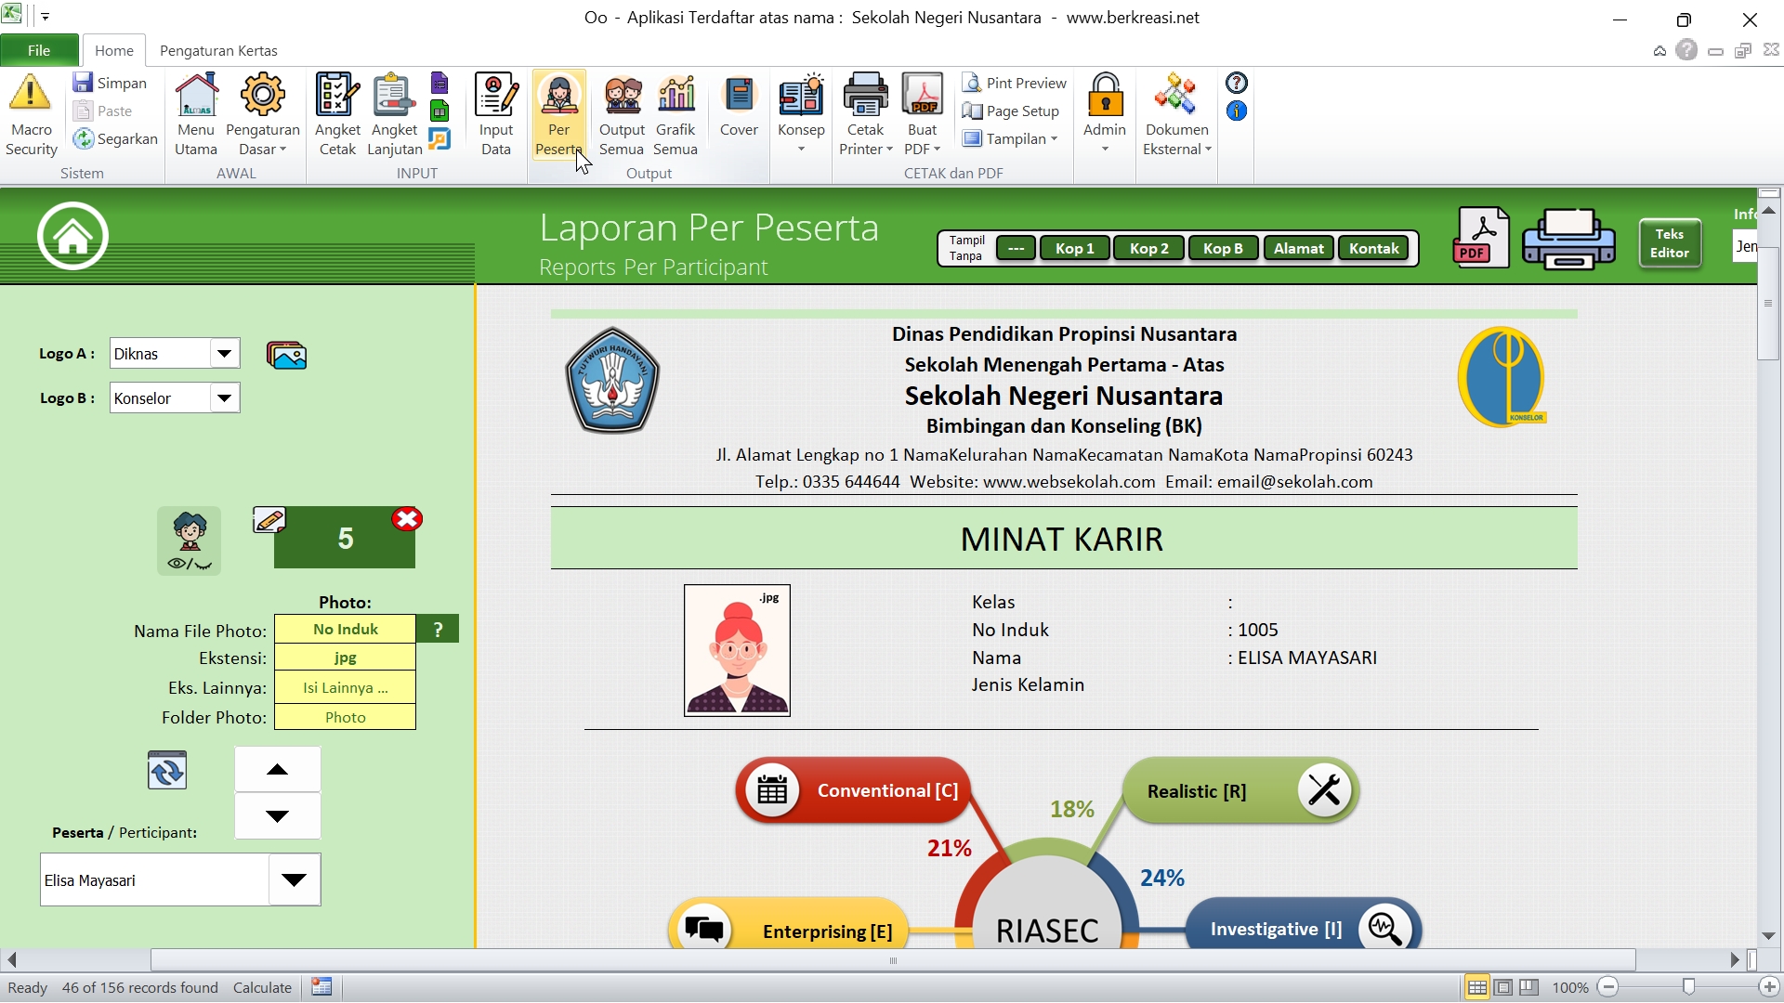Click the red PDF export icon
The width and height of the screenshot is (1784, 1003).
click(x=1480, y=238)
